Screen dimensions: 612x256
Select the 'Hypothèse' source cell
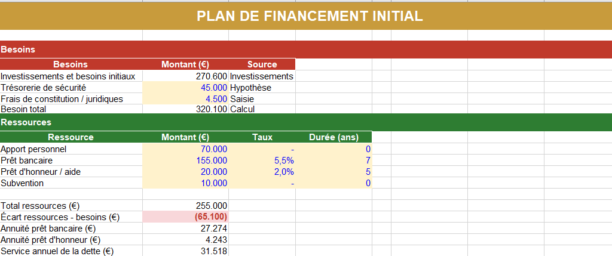click(262, 87)
